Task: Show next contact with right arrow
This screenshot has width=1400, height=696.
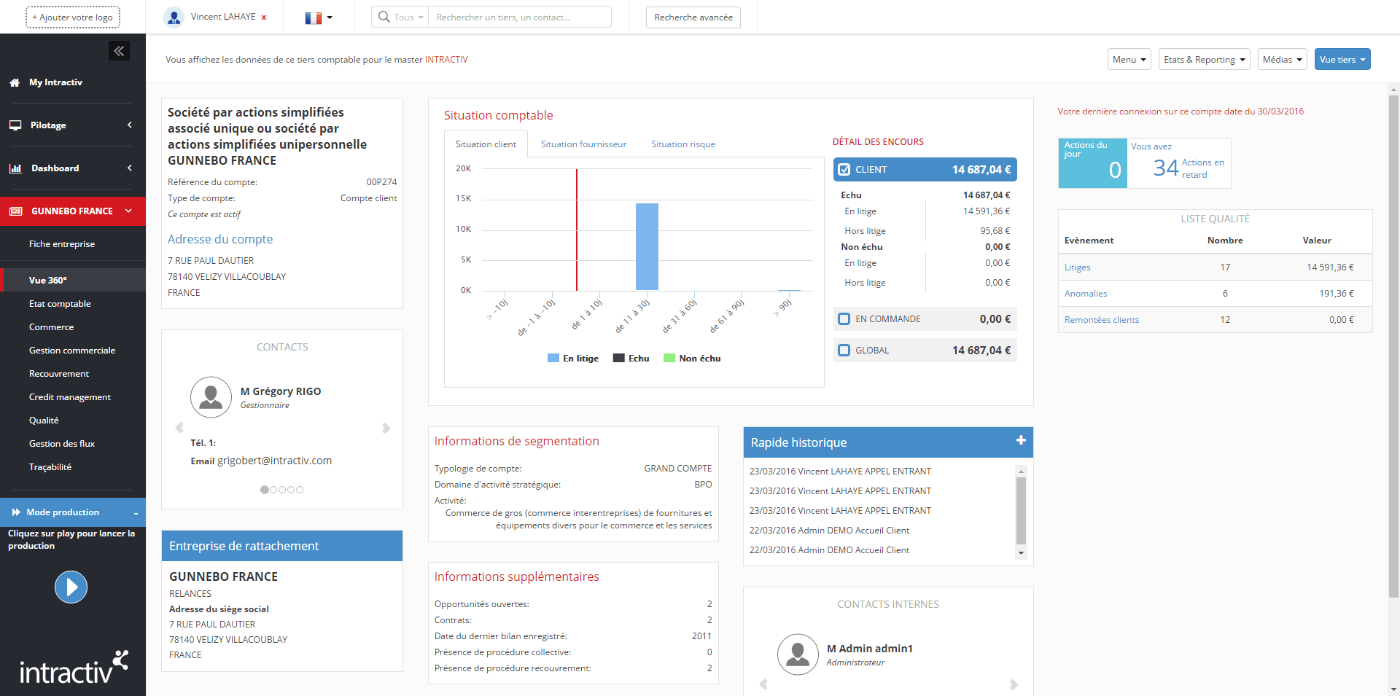Action: point(386,428)
